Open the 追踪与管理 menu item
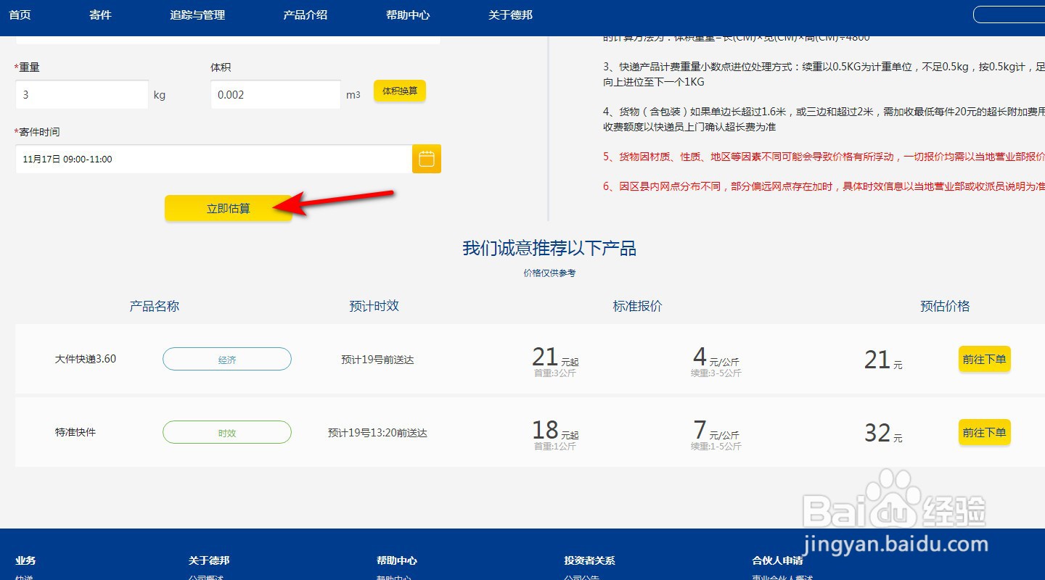The width and height of the screenshot is (1045, 580). [196, 14]
